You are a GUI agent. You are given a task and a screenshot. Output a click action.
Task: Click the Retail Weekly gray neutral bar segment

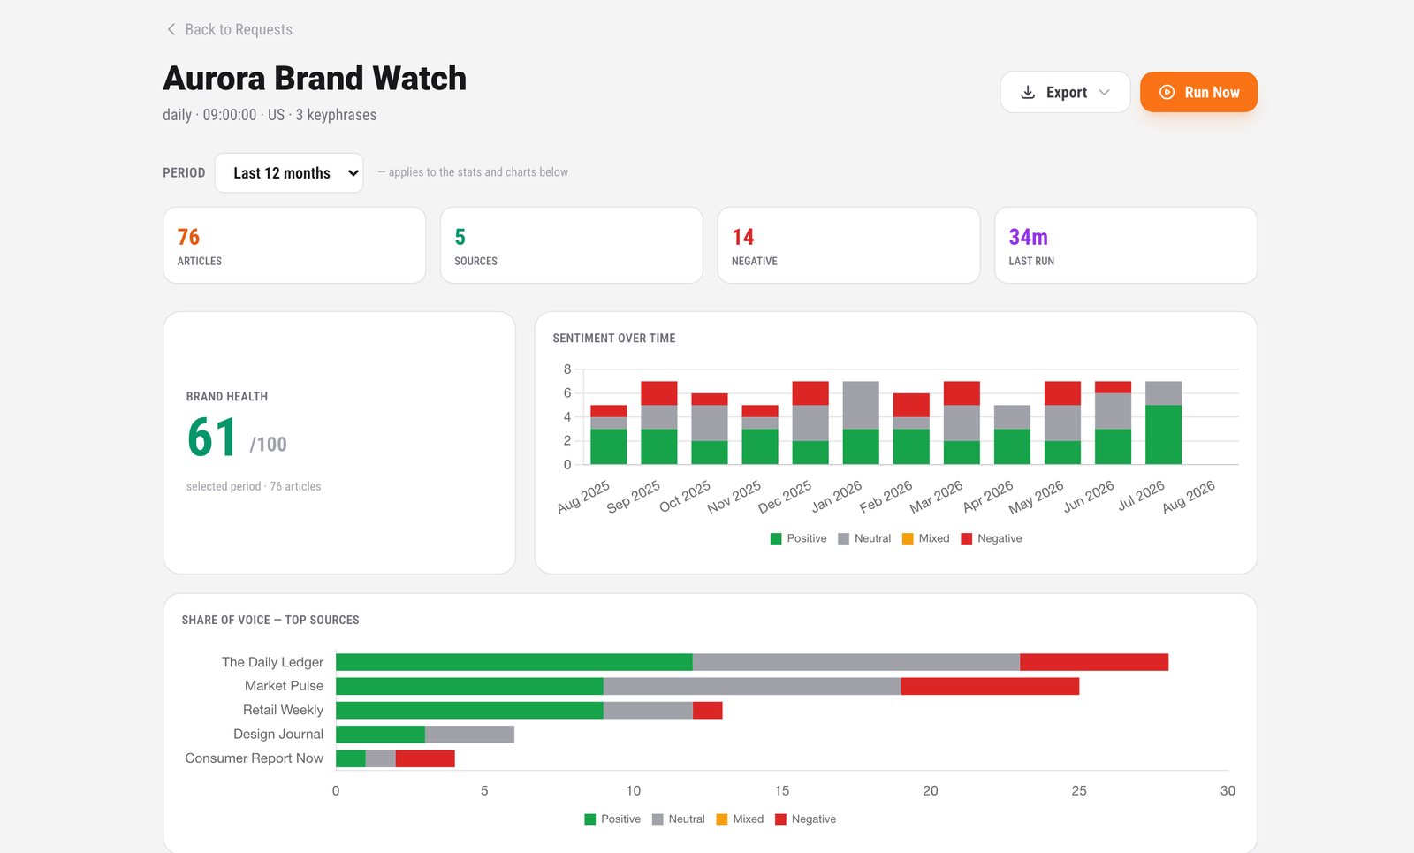tap(648, 710)
